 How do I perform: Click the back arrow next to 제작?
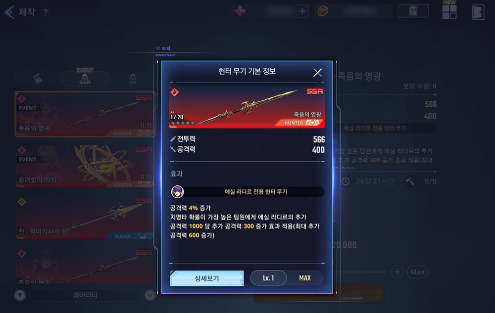coord(9,12)
